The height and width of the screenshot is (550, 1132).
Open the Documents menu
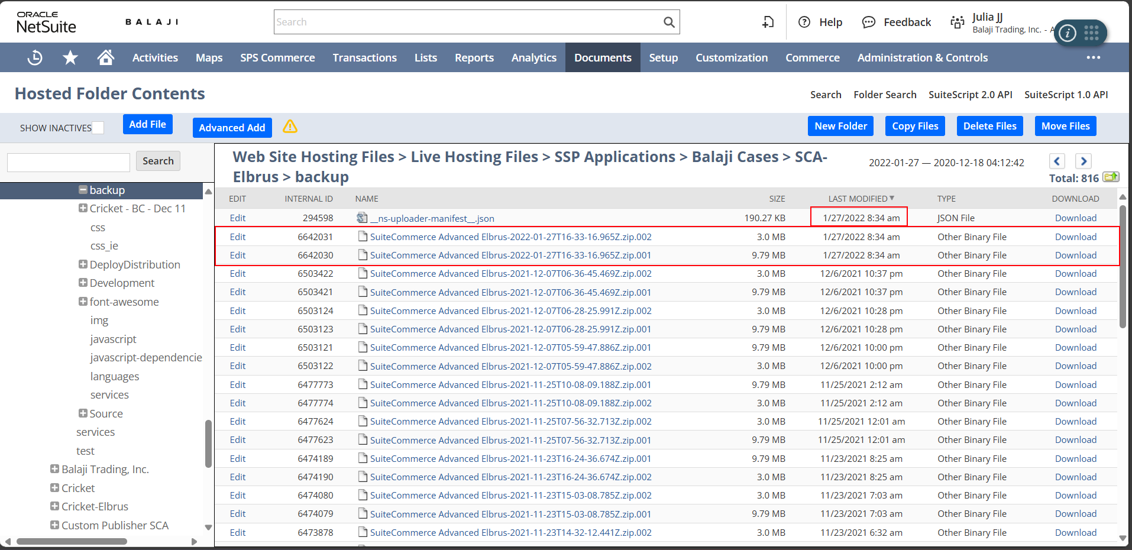pyautogui.click(x=602, y=57)
